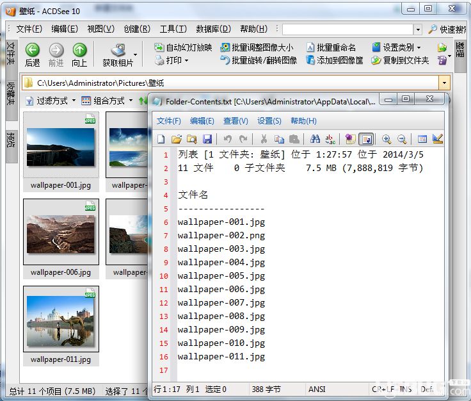Click the line wallpaper-002.png in editor

(221, 235)
